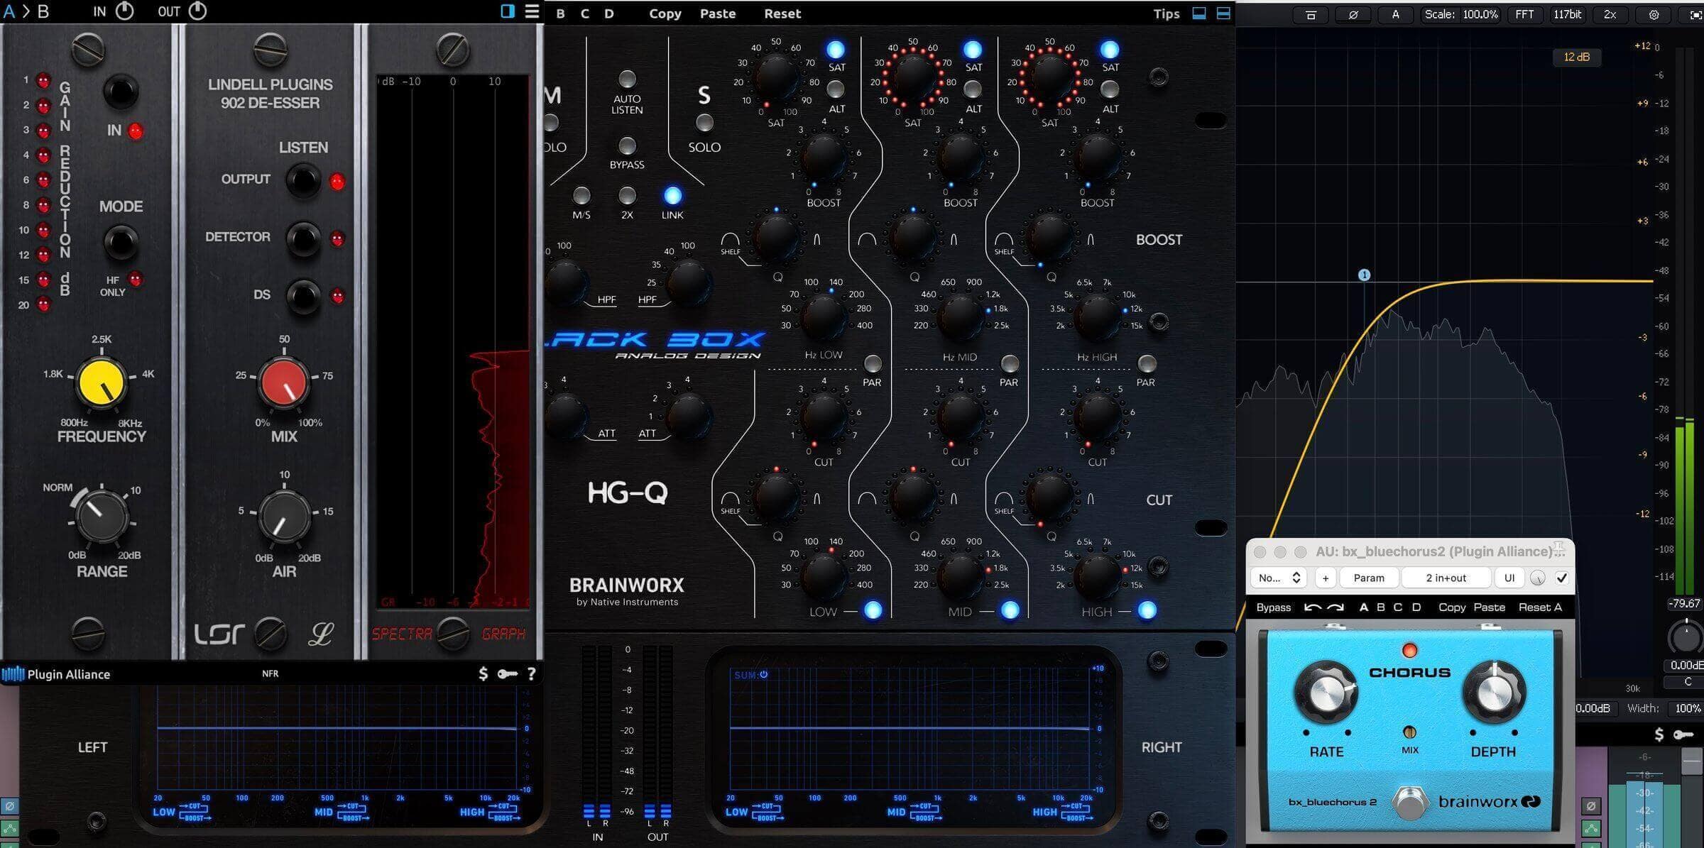Click the undo arrow in bx_bluechorus toolbar
The height and width of the screenshot is (848, 1704).
[x=1313, y=607]
